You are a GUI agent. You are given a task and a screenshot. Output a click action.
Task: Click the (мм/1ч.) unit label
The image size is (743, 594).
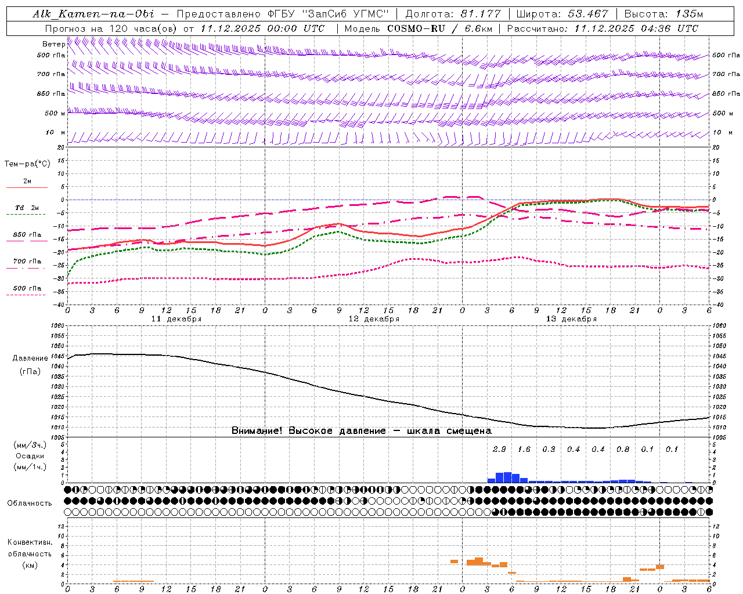coord(30,467)
